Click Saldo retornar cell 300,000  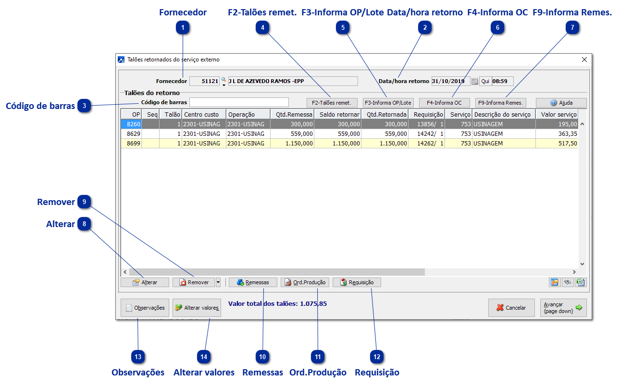tap(337, 124)
